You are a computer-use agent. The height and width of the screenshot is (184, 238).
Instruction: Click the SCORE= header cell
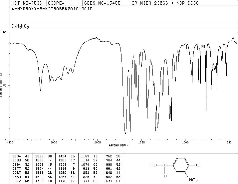point(65,3)
